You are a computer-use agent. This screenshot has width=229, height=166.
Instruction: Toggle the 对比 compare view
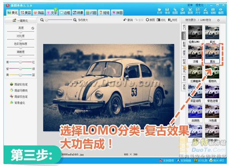tap(161, 20)
